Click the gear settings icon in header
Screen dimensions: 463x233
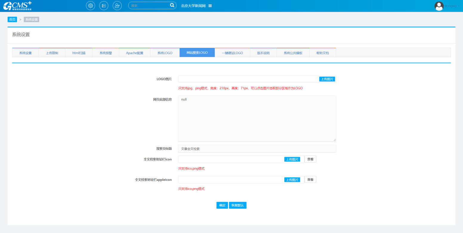[x=90, y=6]
